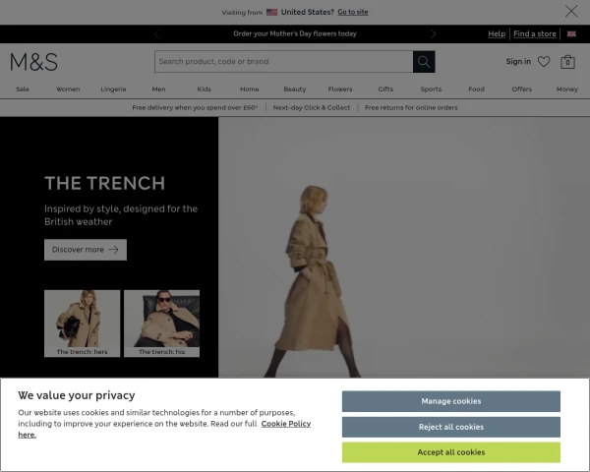Open the Kids menu
Image resolution: width=590 pixels, height=472 pixels.
point(204,89)
